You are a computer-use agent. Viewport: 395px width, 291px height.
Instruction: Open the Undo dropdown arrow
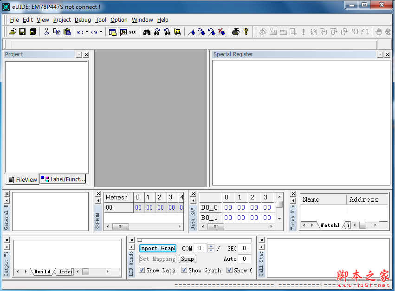pos(87,32)
